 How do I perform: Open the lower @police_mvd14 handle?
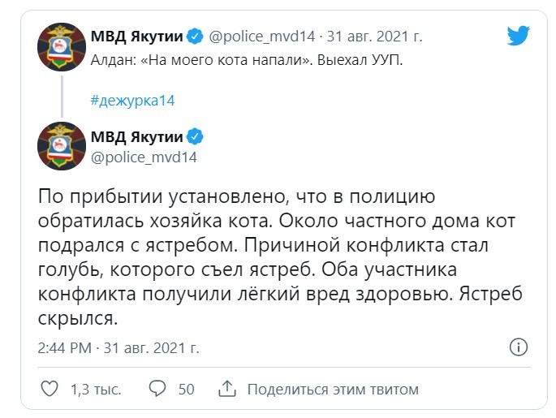click(x=144, y=157)
